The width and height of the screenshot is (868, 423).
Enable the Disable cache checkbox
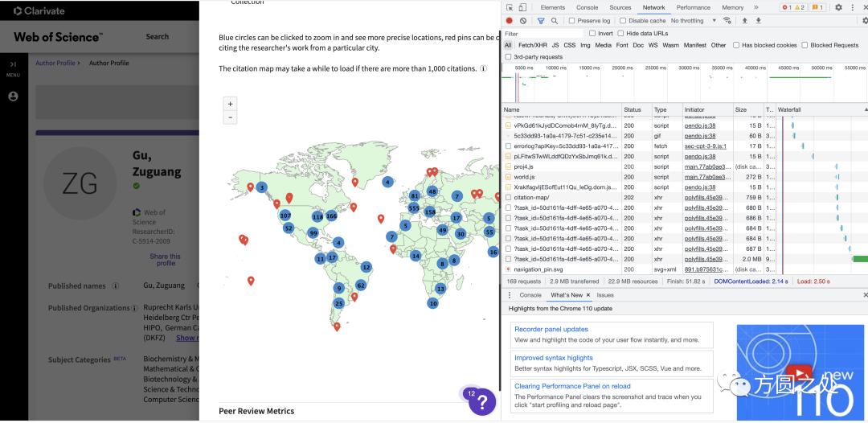623,20
